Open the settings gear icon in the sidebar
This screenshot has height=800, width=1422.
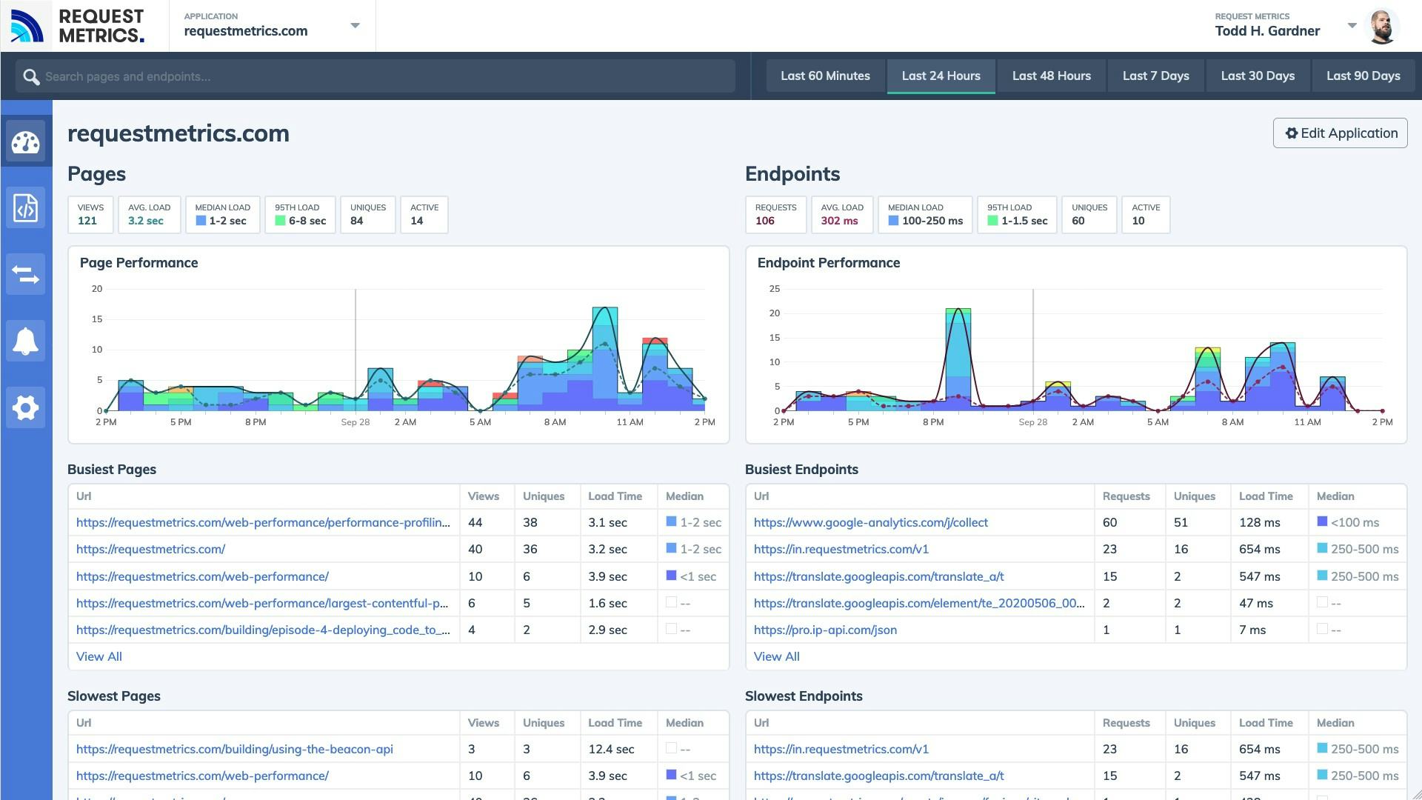(26, 407)
